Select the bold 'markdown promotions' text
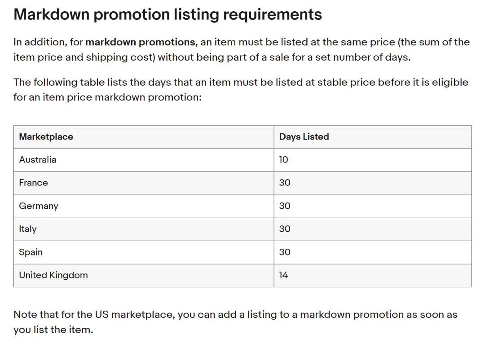This screenshot has width=485, height=343. [x=141, y=42]
